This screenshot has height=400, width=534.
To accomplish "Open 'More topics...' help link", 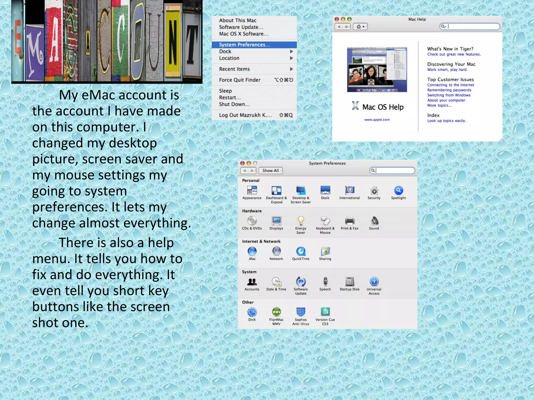I will pos(439,105).
